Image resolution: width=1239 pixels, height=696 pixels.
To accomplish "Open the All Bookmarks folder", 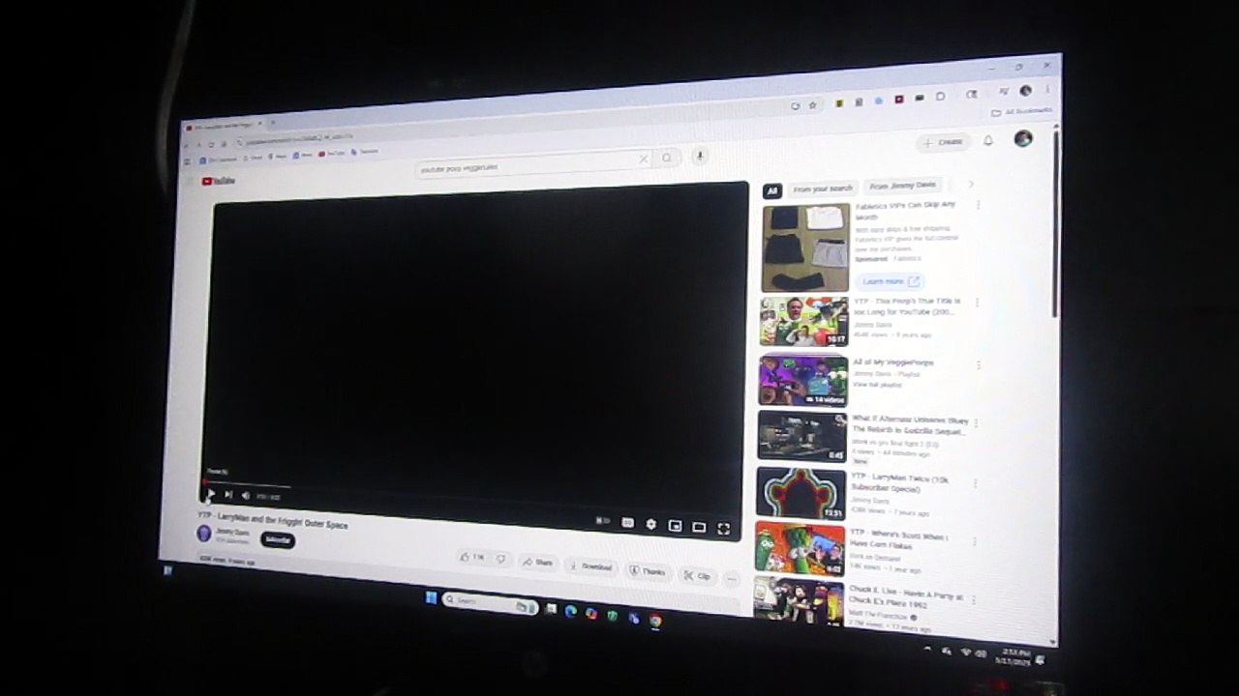I will 1021,111.
